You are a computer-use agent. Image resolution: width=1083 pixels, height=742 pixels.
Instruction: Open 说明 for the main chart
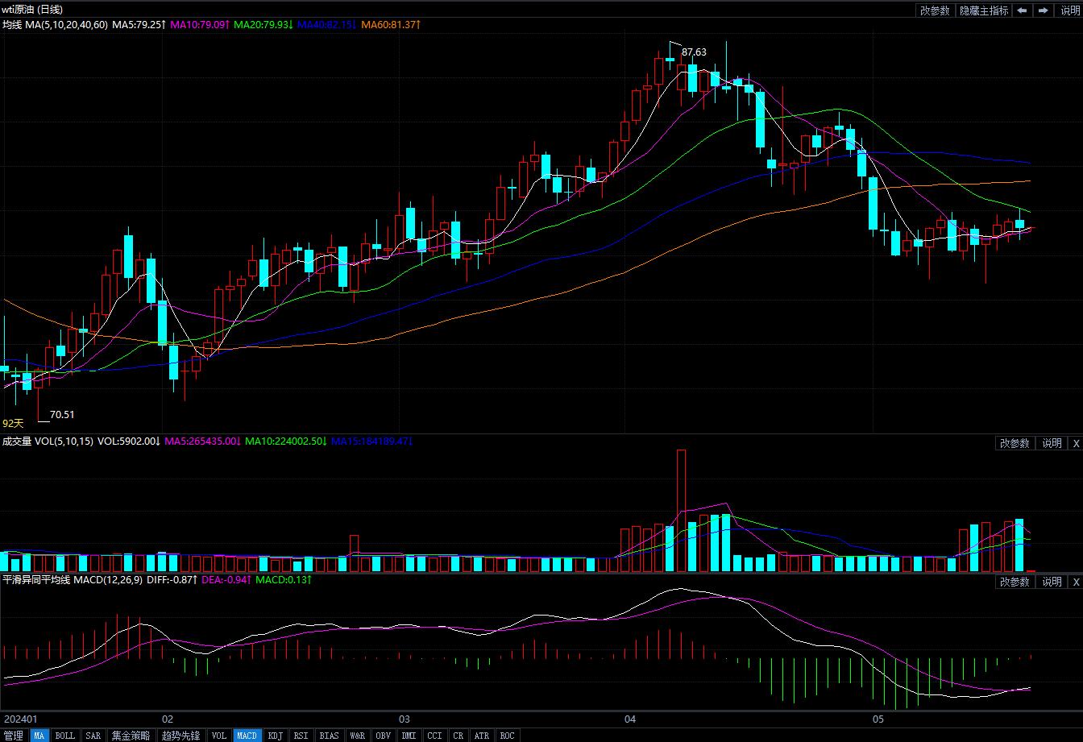(x=1069, y=10)
